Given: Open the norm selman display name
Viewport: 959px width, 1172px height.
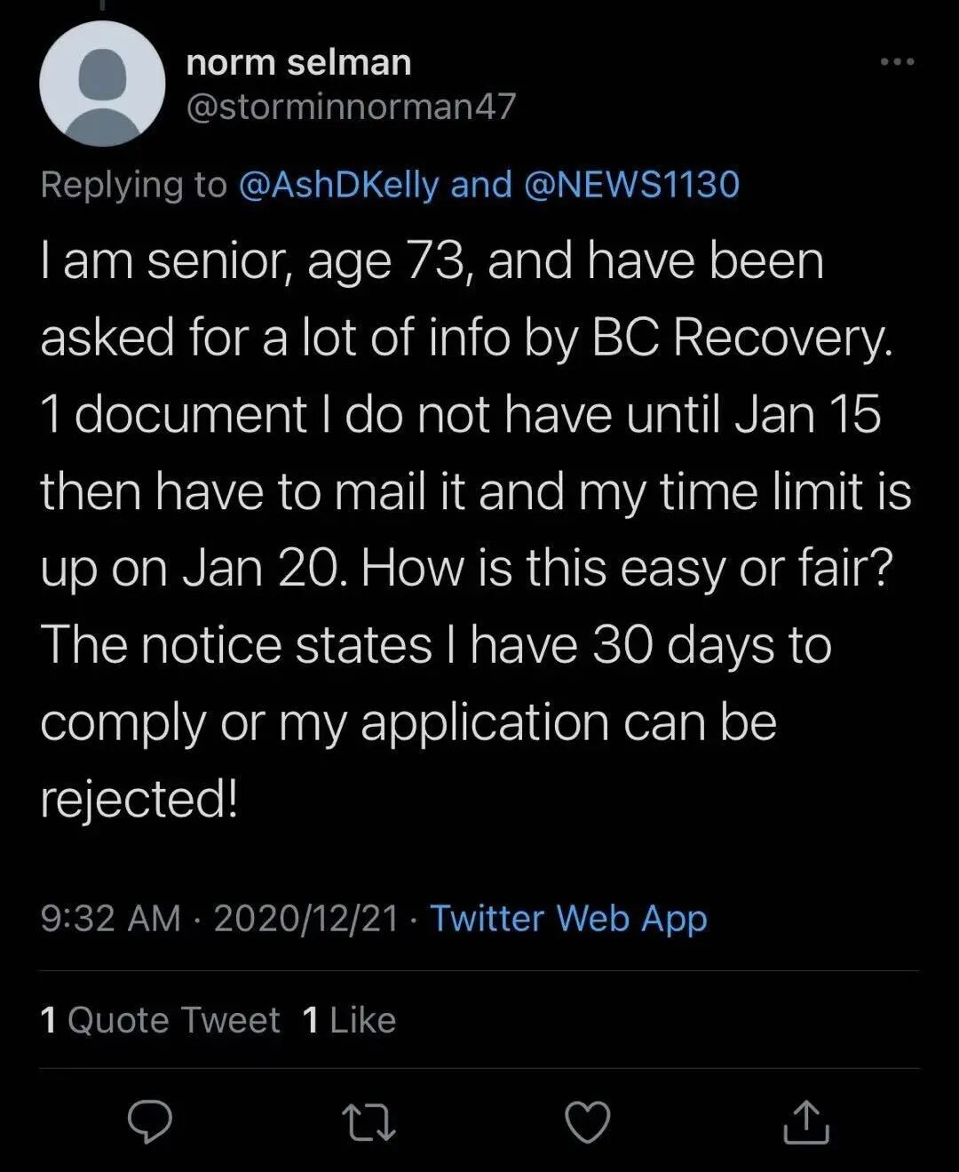Looking at the screenshot, I should (x=298, y=62).
